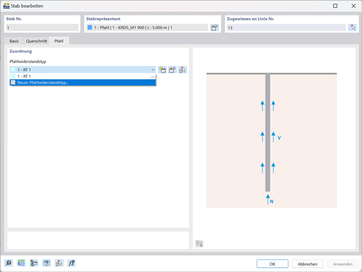Viewport: 362px width, 272px height.
Task: Open units and decimal places icon
Action: [21, 263]
